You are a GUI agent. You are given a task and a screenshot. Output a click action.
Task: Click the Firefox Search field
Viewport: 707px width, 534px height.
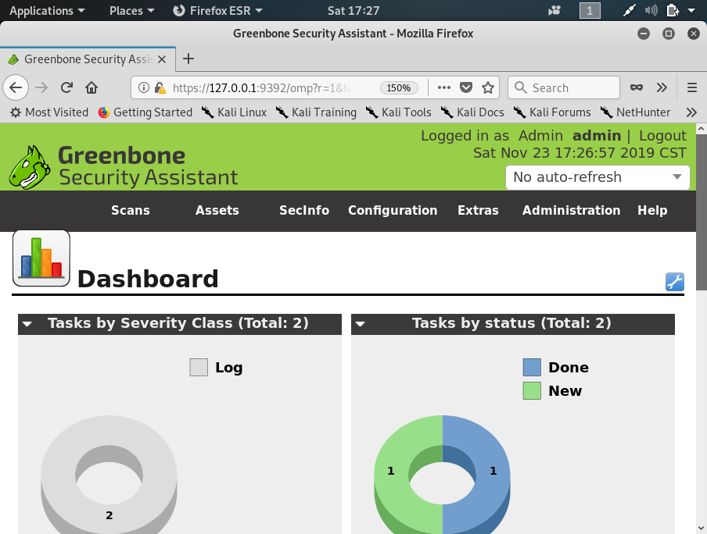tap(564, 87)
